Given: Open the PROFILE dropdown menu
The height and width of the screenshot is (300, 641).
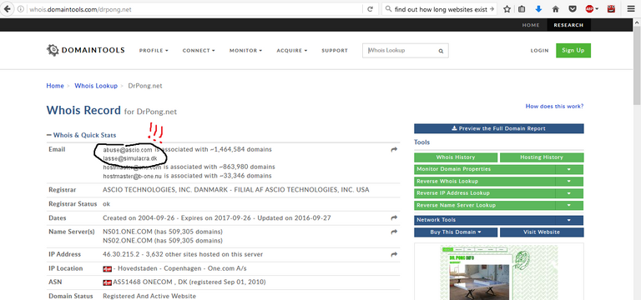Looking at the screenshot, I should click(x=154, y=51).
